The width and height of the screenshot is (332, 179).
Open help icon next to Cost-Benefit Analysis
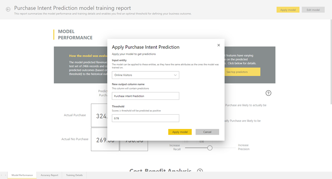tap(200, 171)
